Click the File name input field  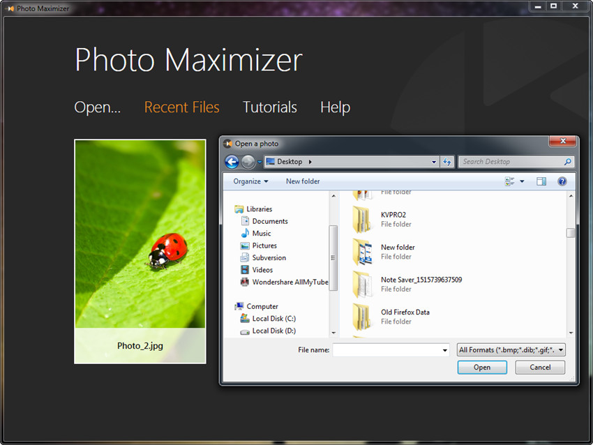pos(387,350)
